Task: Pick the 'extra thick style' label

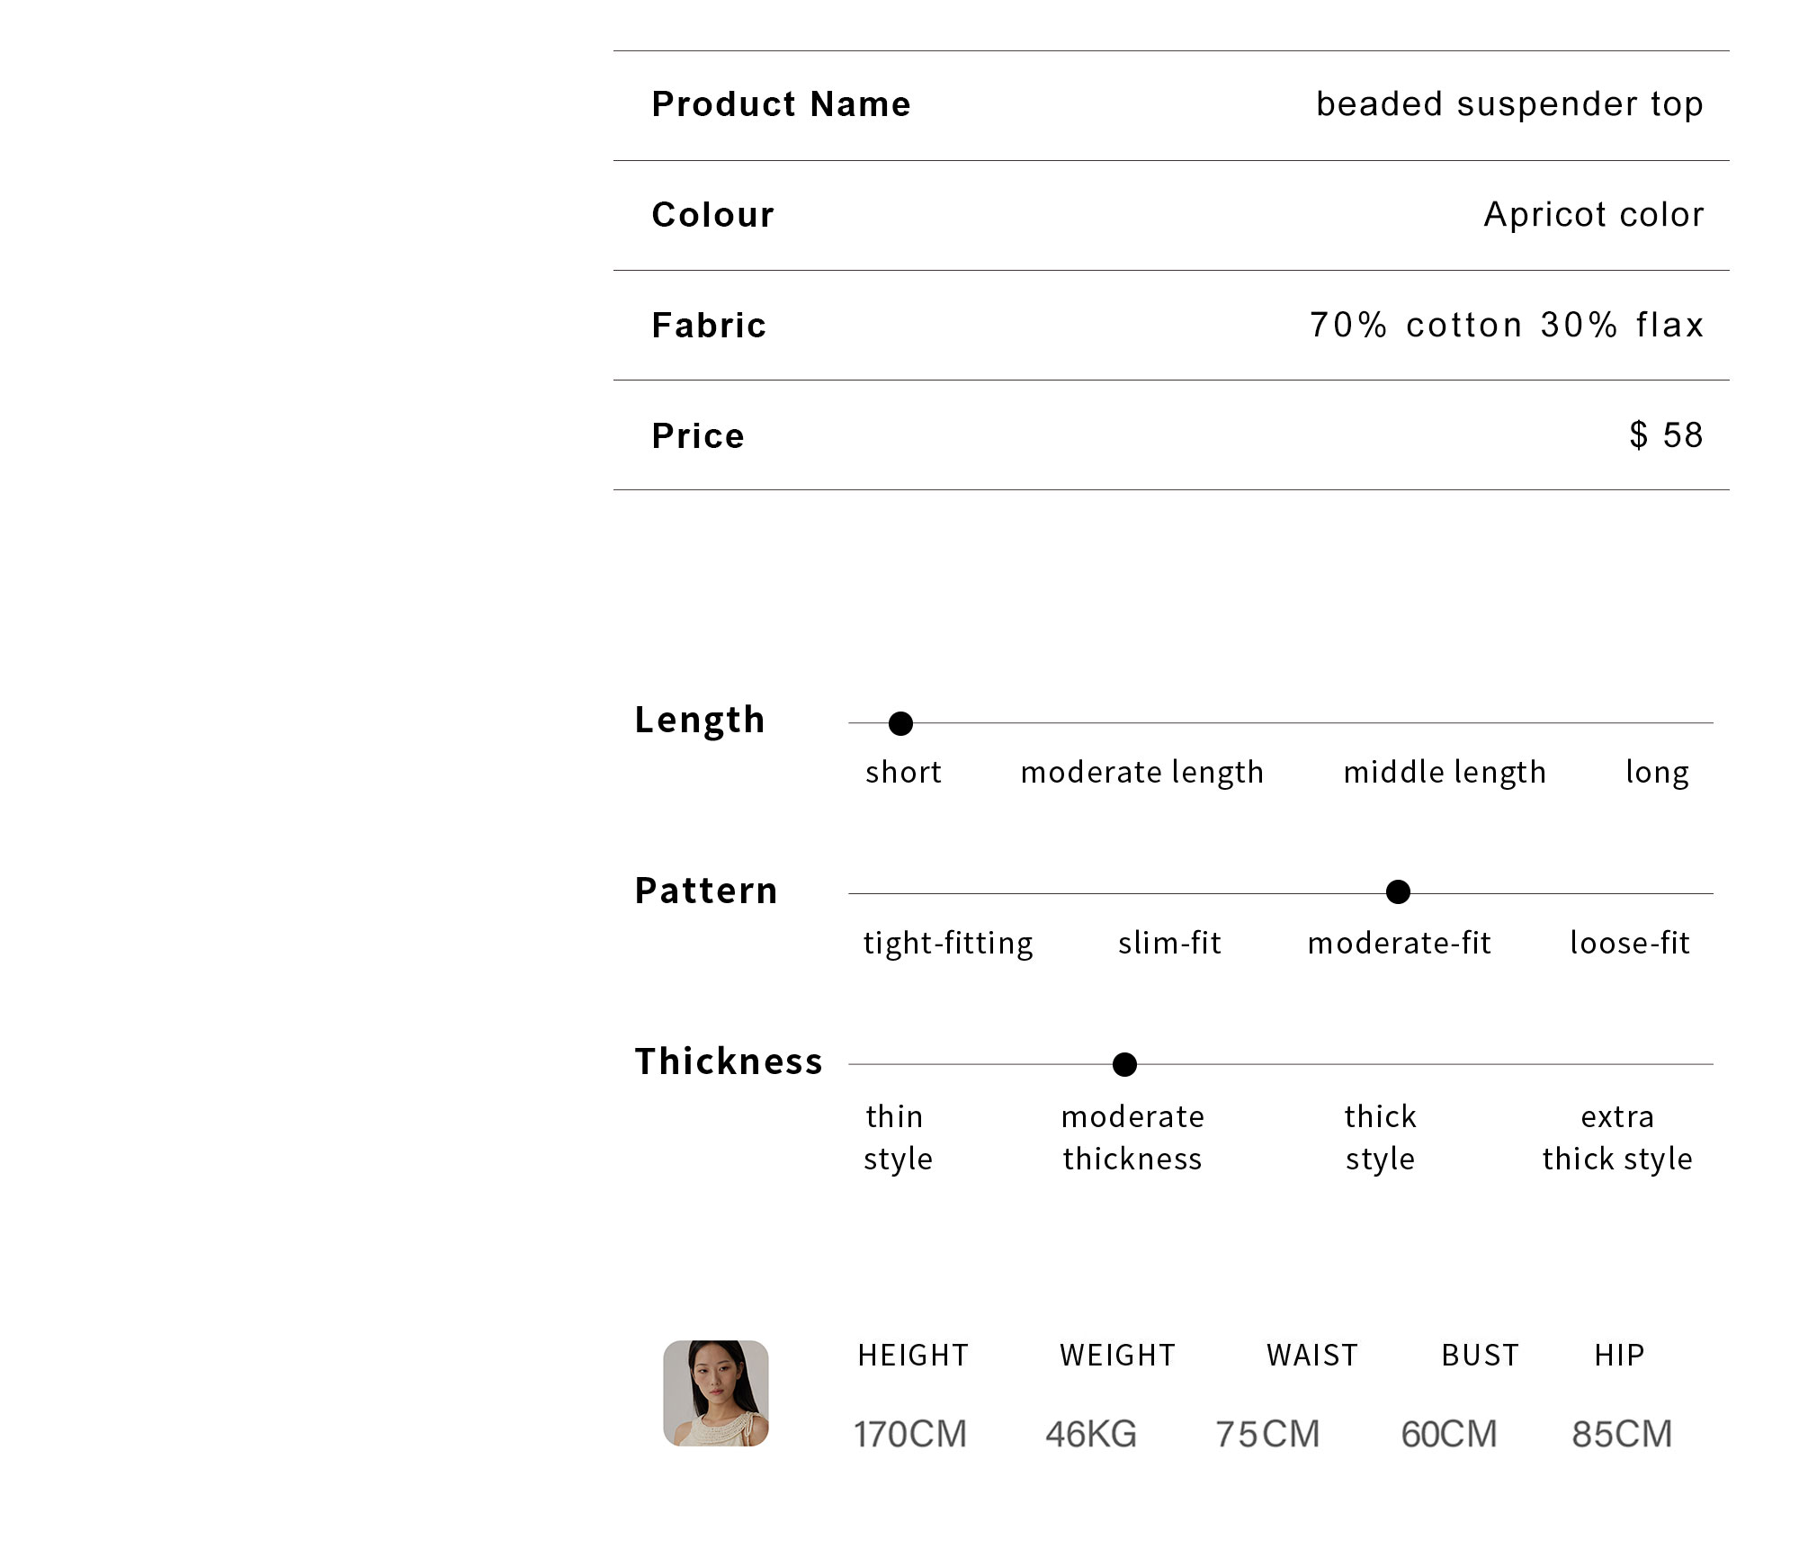Action: 1617,1138
